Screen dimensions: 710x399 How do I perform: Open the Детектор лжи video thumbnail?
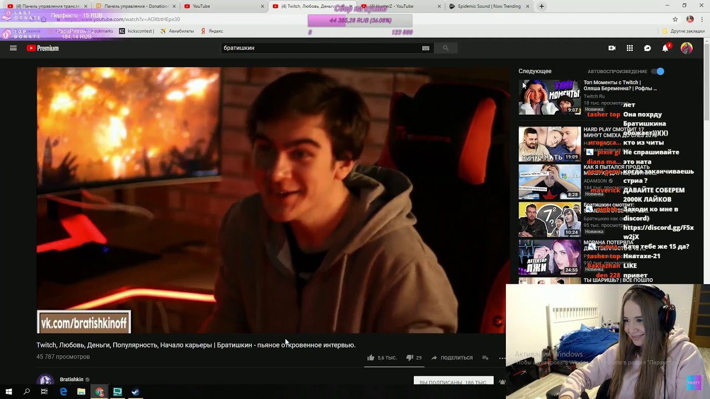coord(549,257)
